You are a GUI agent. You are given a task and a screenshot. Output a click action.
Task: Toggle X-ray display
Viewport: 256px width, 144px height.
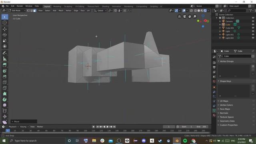click(x=191, y=11)
